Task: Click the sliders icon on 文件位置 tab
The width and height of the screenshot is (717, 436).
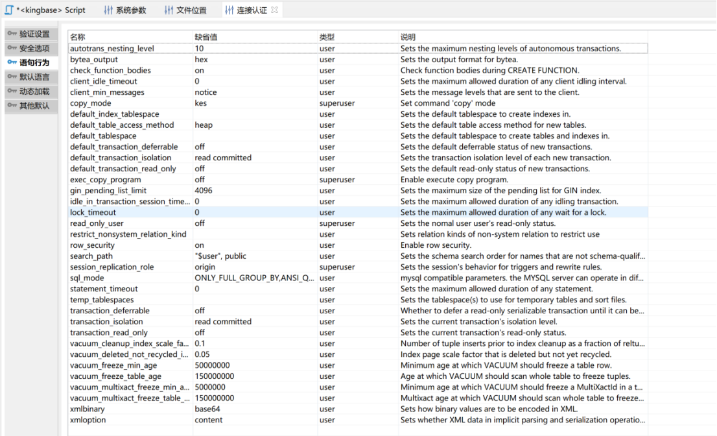Action: (x=169, y=10)
